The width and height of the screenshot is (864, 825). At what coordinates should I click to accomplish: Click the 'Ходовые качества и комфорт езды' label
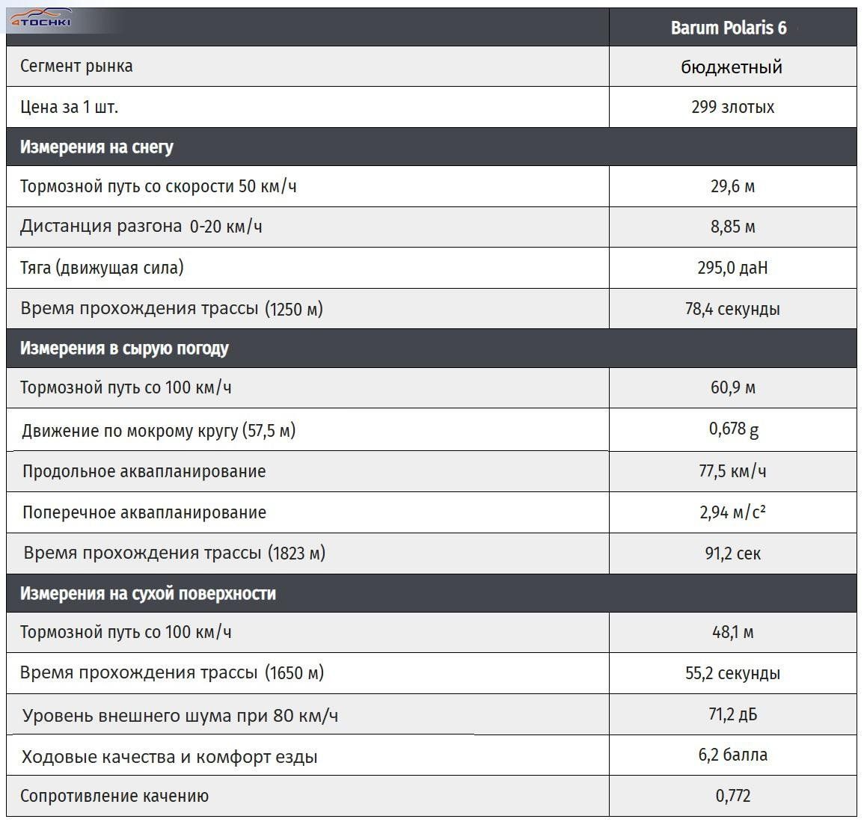tap(170, 757)
